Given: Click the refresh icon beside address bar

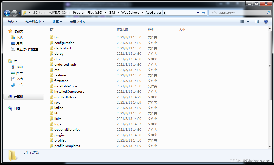Looking at the screenshot, I should pos(204,13).
